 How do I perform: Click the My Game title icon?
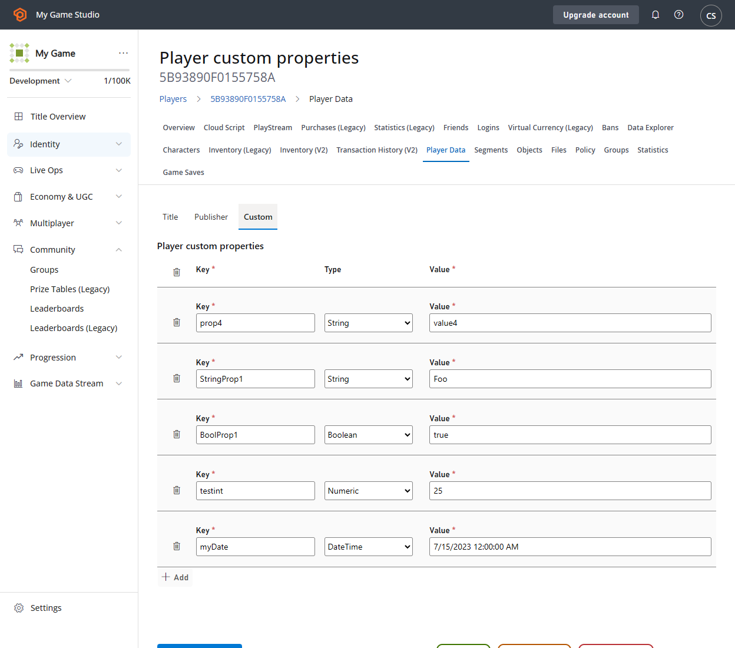[x=19, y=53]
